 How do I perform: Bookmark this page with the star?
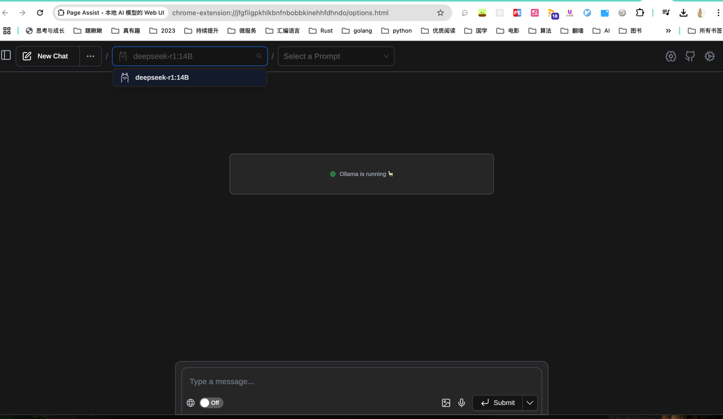(x=441, y=13)
